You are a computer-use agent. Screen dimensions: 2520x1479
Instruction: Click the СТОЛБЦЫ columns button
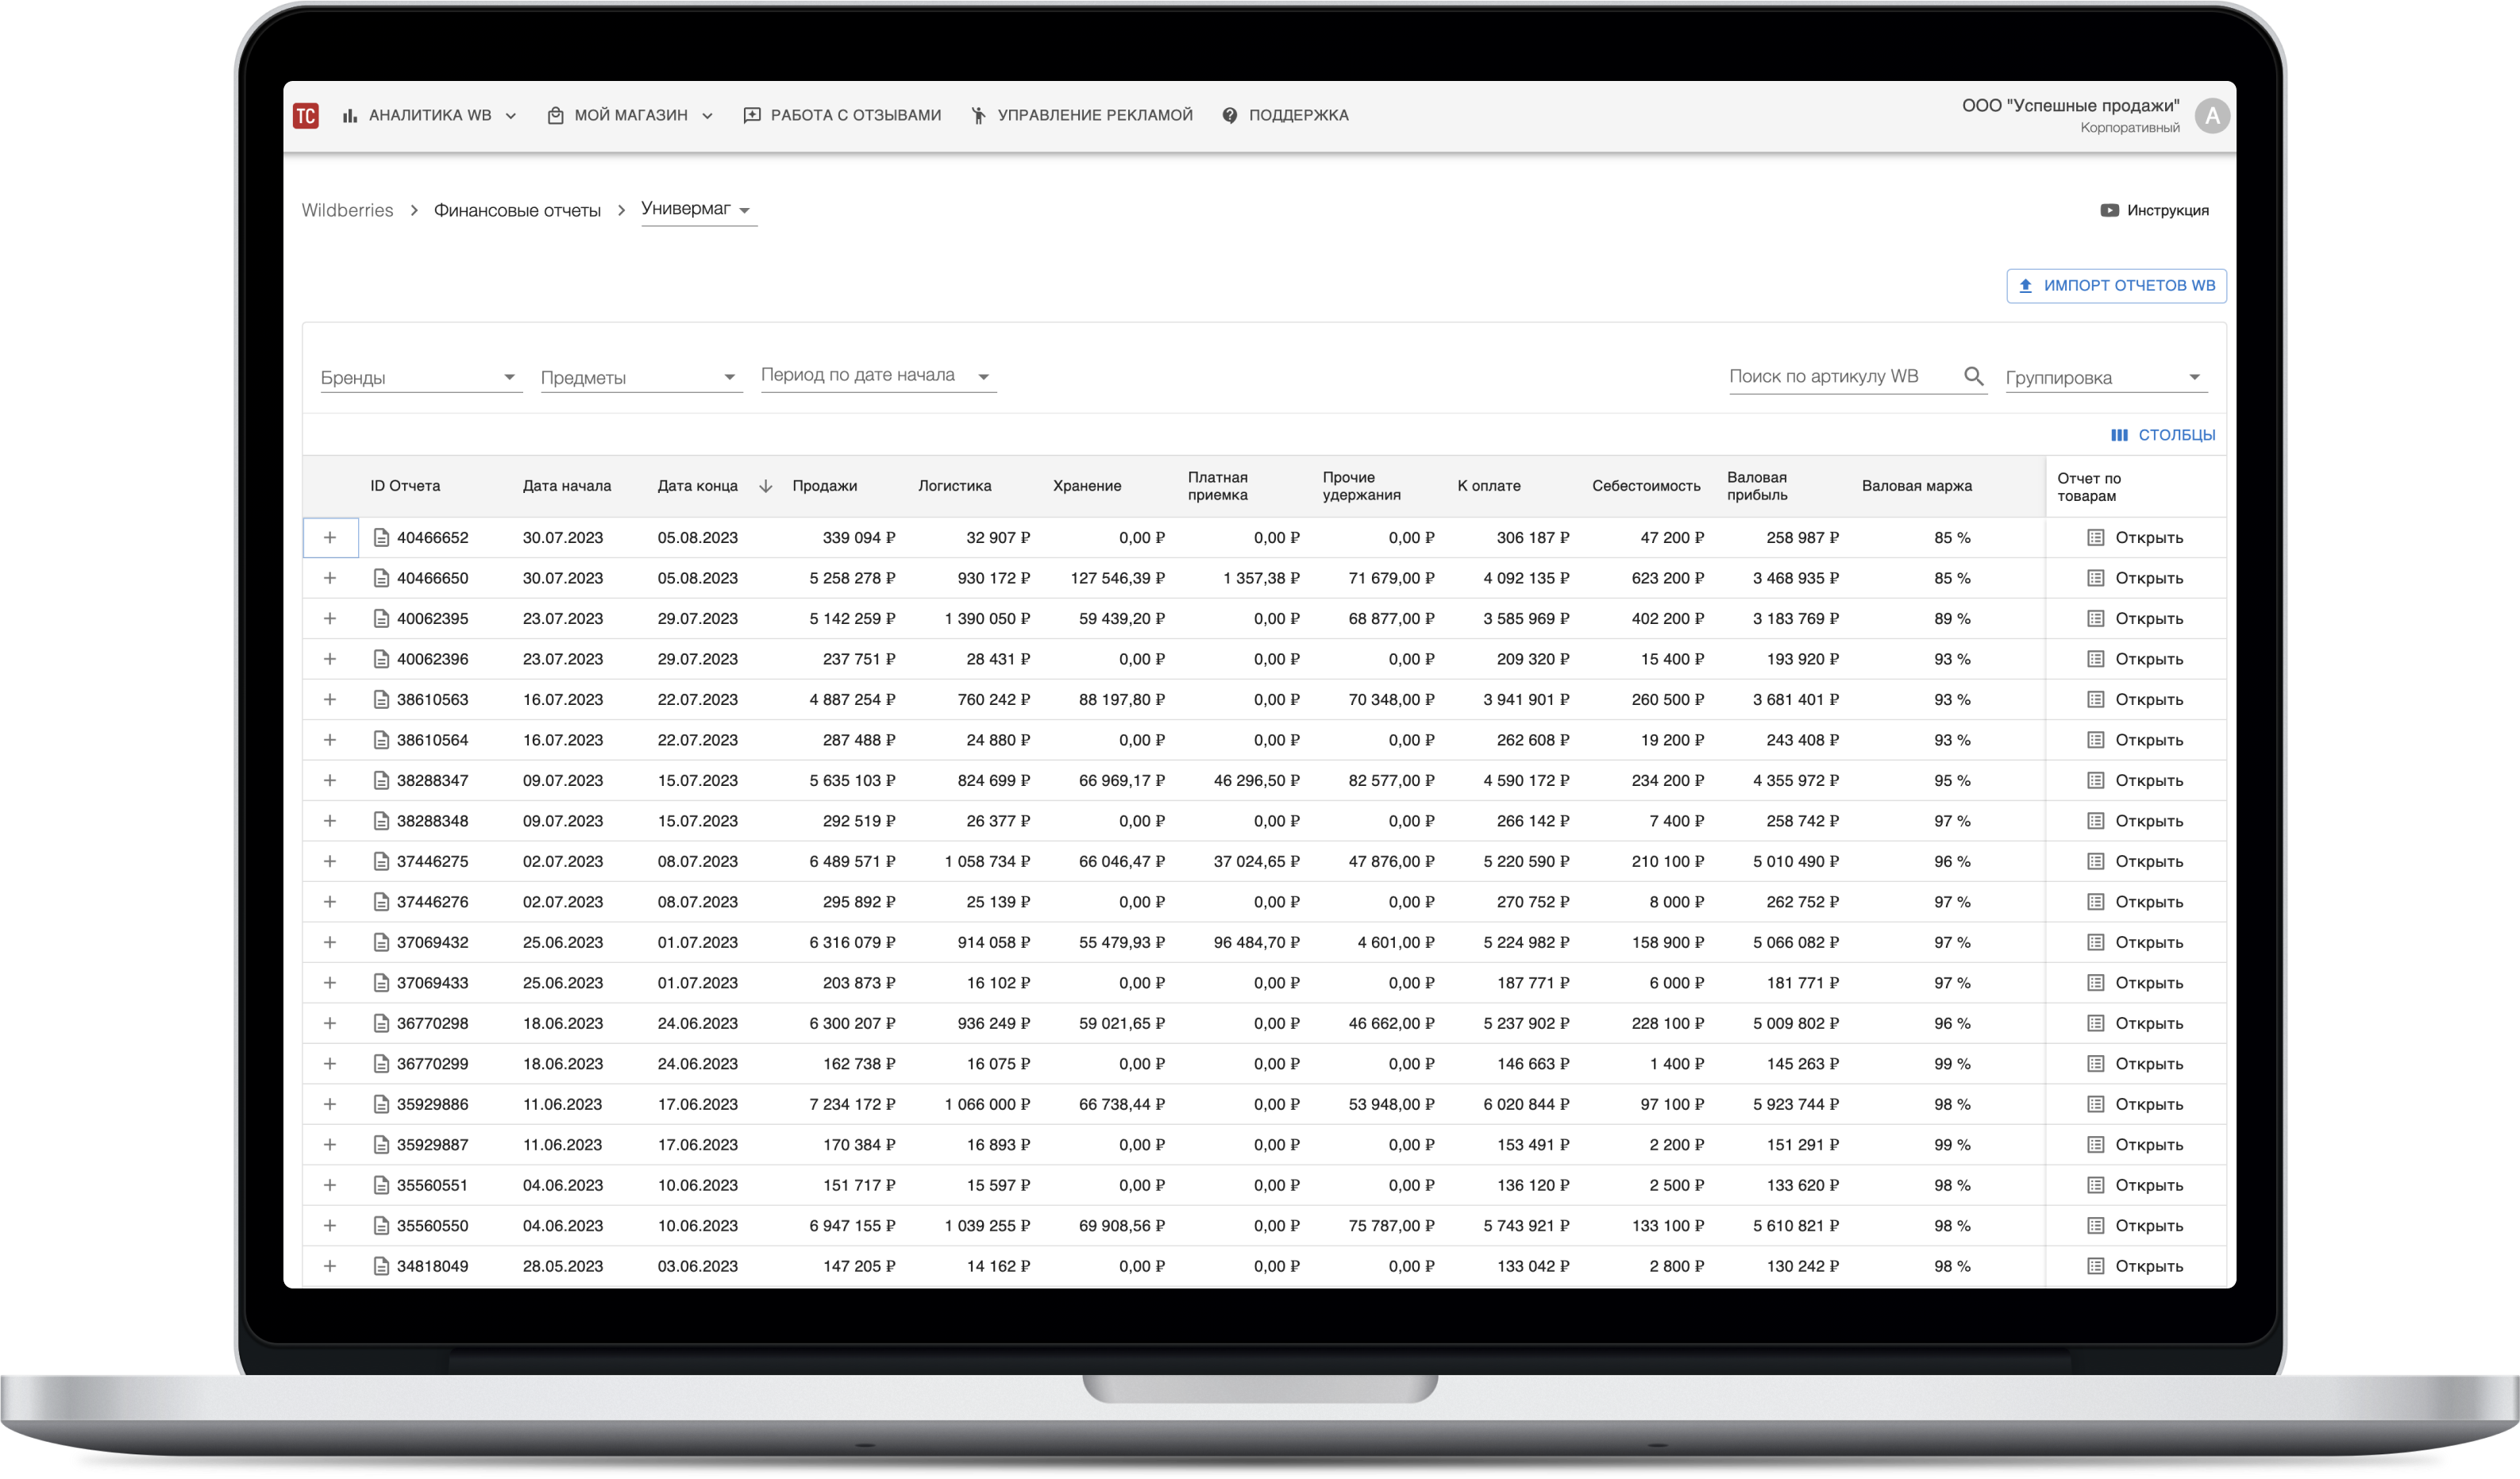(x=2163, y=435)
